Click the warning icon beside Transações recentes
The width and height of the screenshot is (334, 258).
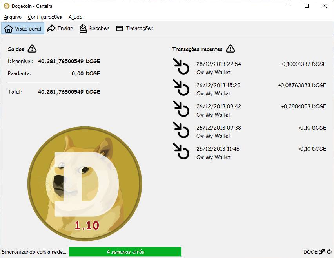(x=230, y=49)
